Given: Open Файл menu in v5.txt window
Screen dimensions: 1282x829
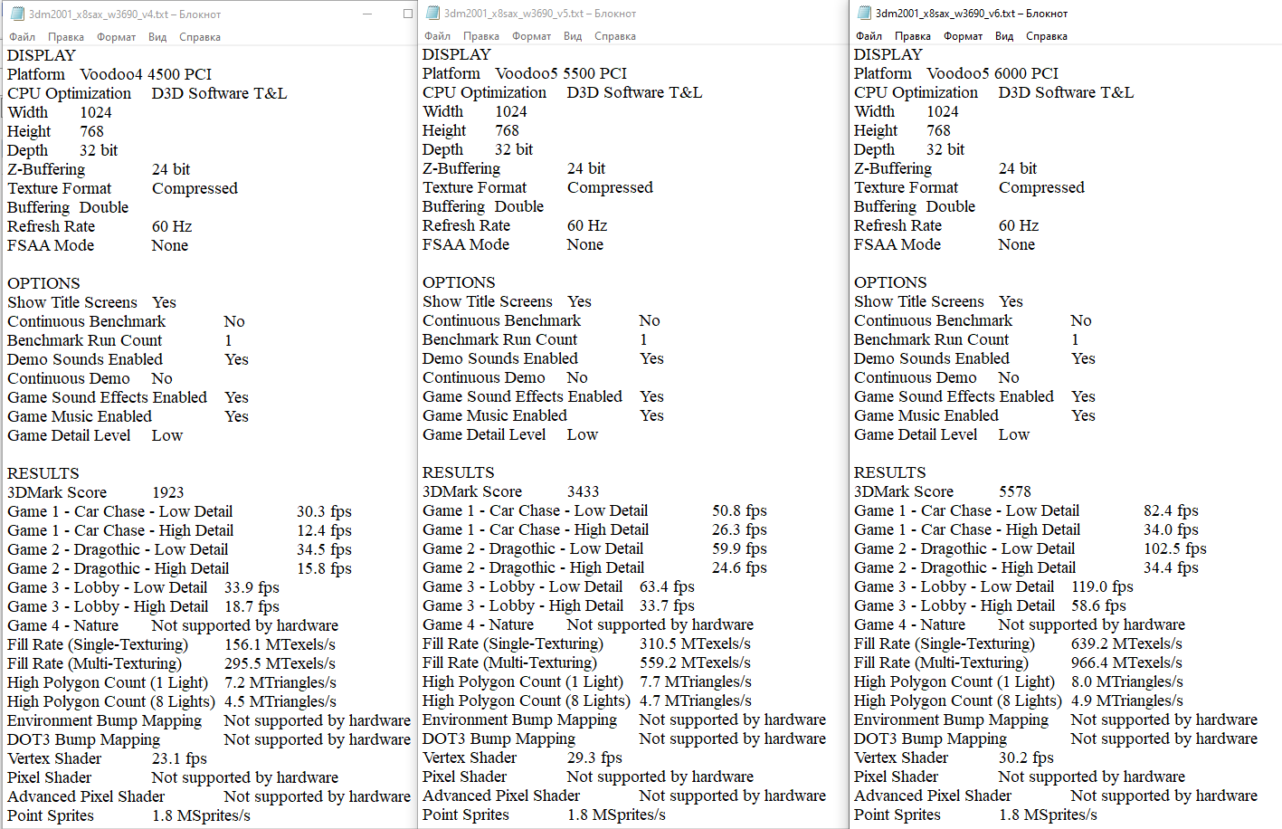Looking at the screenshot, I should tap(438, 36).
